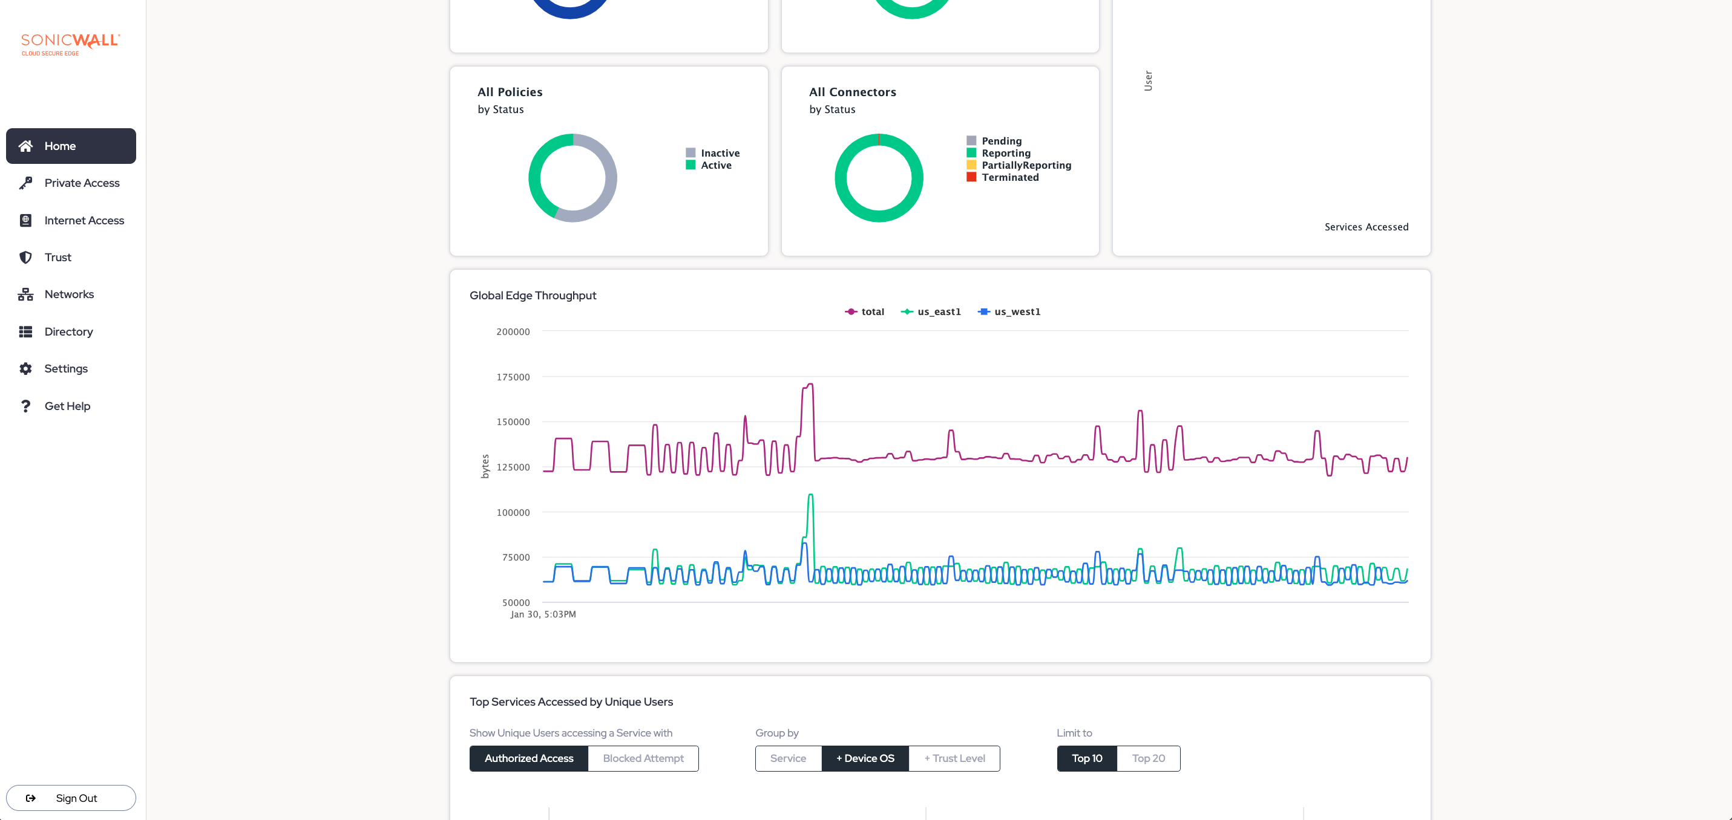Click the Internet Access globe icon

[x=25, y=221]
